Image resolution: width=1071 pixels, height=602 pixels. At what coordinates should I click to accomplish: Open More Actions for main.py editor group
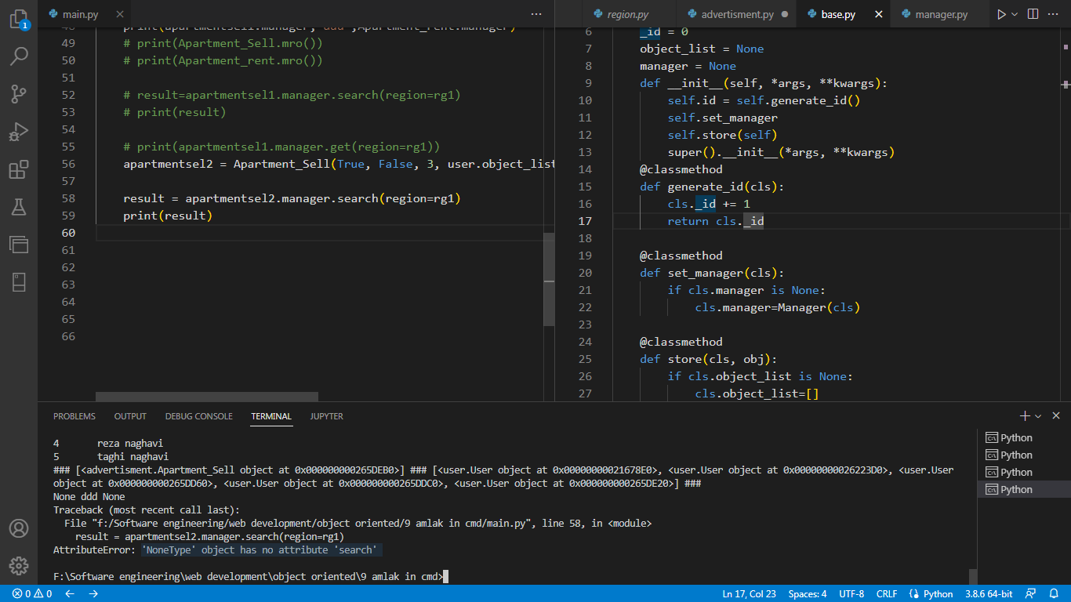click(x=536, y=14)
